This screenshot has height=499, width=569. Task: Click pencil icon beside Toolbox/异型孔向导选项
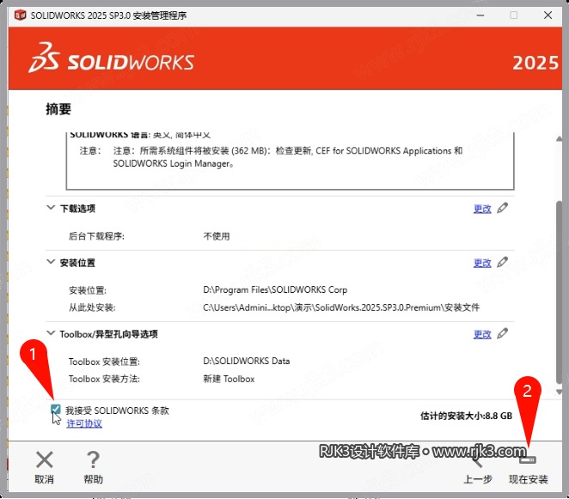click(503, 333)
